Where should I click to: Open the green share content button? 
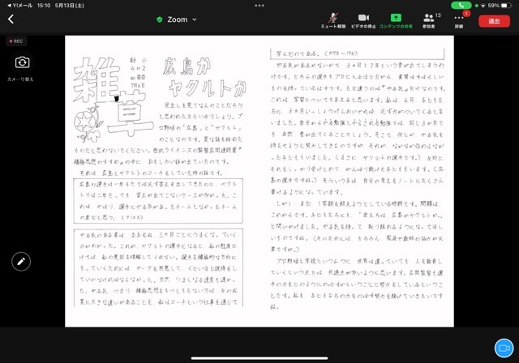point(396,20)
